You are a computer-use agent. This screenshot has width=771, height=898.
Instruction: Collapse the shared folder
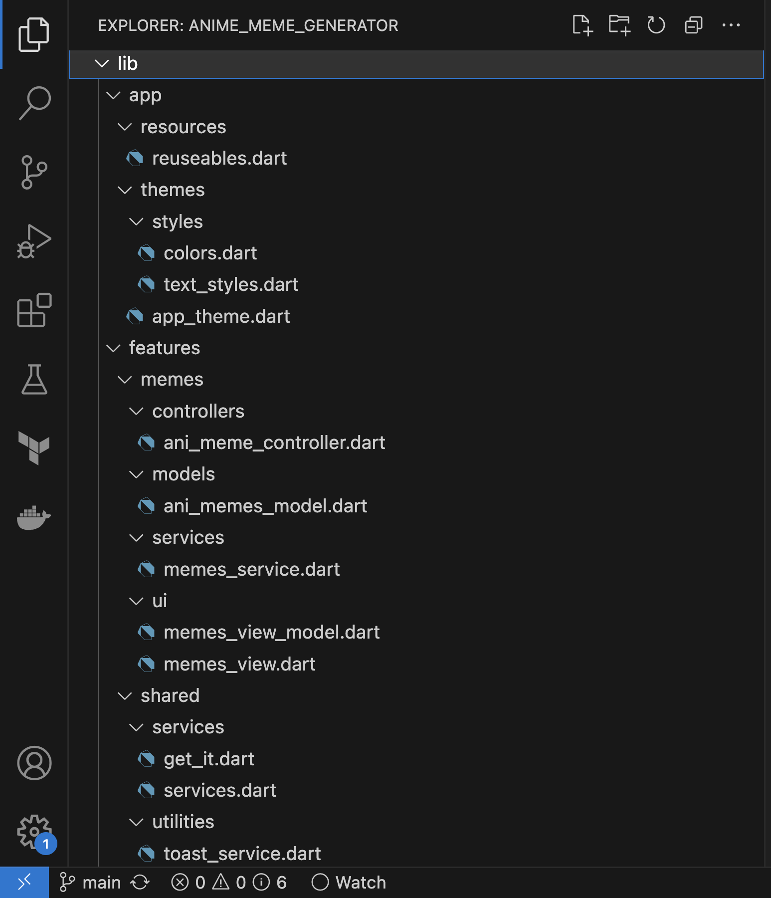point(170,695)
